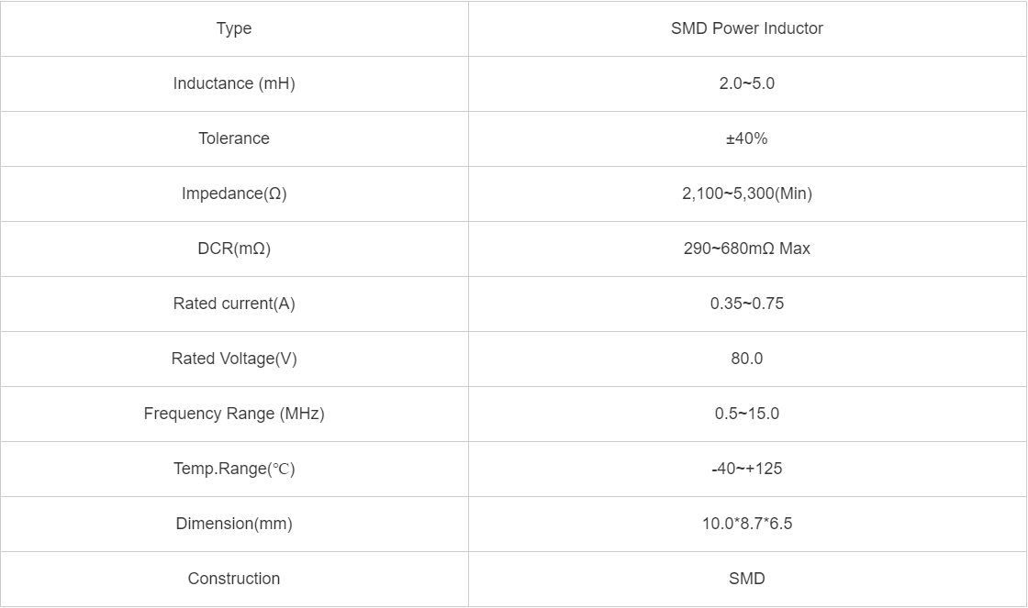Select the ±40% tolerance value

747,138
